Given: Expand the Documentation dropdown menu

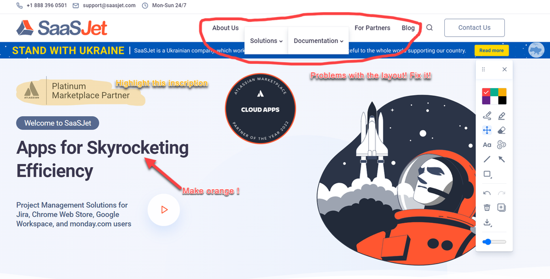Looking at the screenshot, I should (319, 41).
